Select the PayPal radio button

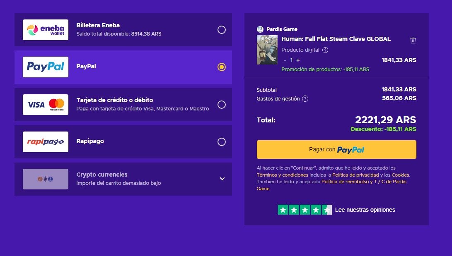coord(221,67)
